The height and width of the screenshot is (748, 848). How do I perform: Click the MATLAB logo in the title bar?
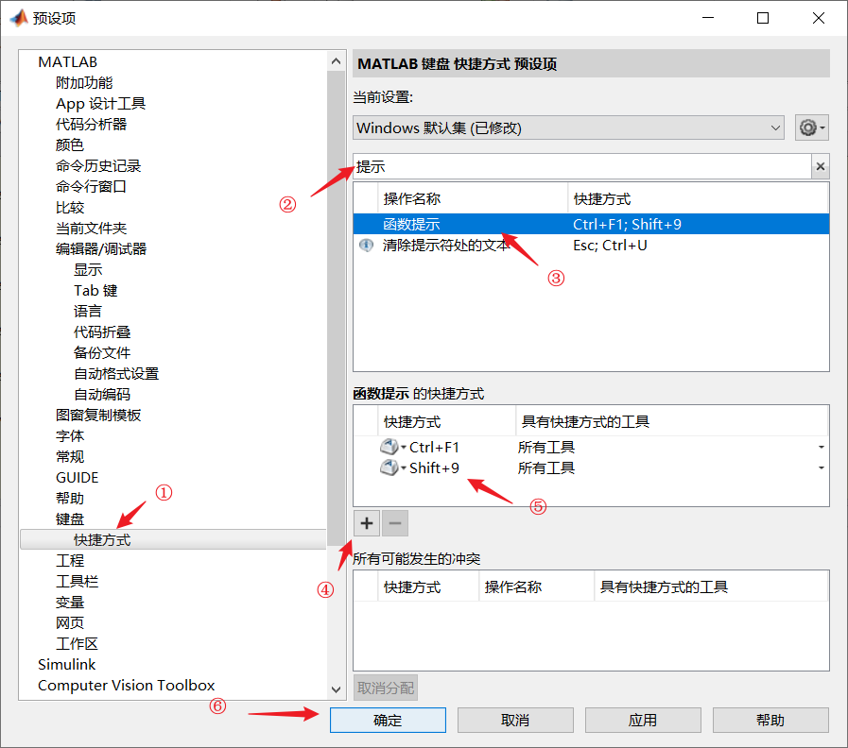18,18
